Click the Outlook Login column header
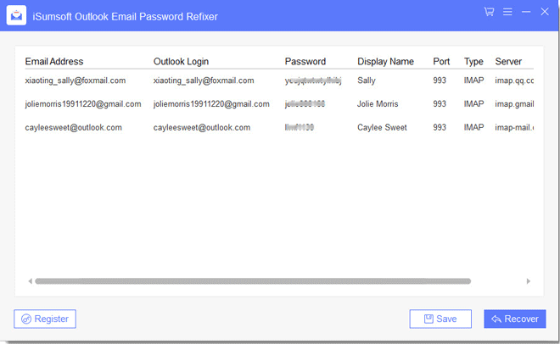The height and width of the screenshot is (344, 560). coord(181,61)
